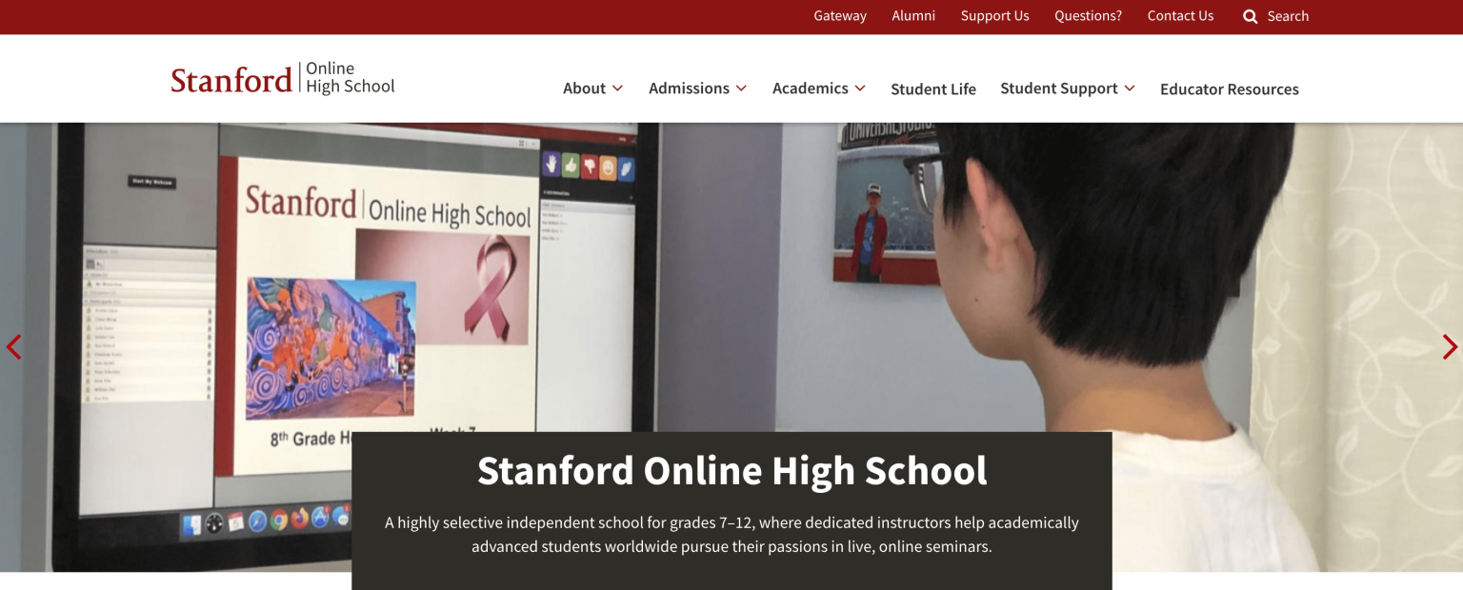1463x590 pixels.
Task: Go to the previous carousel slide
Action: [14, 346]
